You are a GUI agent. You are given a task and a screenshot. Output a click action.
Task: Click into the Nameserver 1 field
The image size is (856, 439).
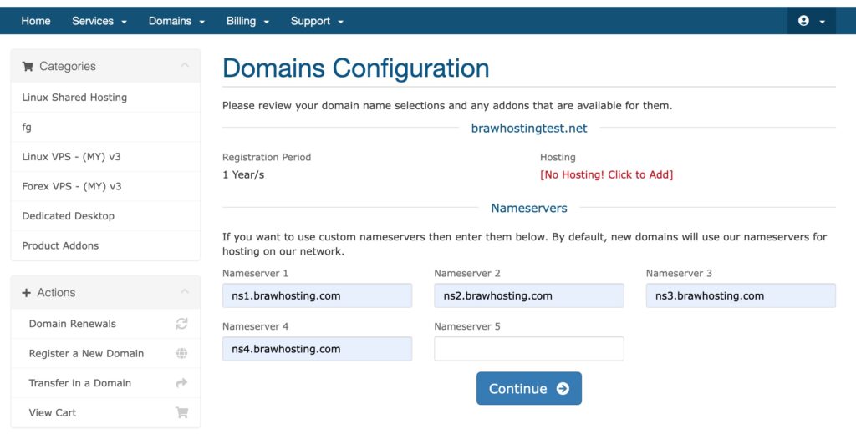click(317, 295)
